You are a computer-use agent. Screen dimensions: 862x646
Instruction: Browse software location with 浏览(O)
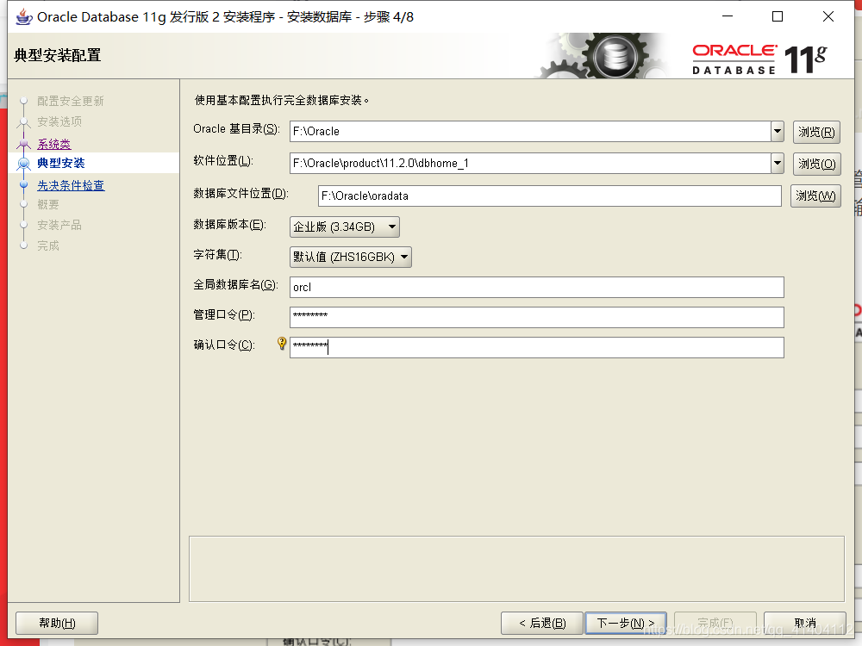tap(816, 164)
